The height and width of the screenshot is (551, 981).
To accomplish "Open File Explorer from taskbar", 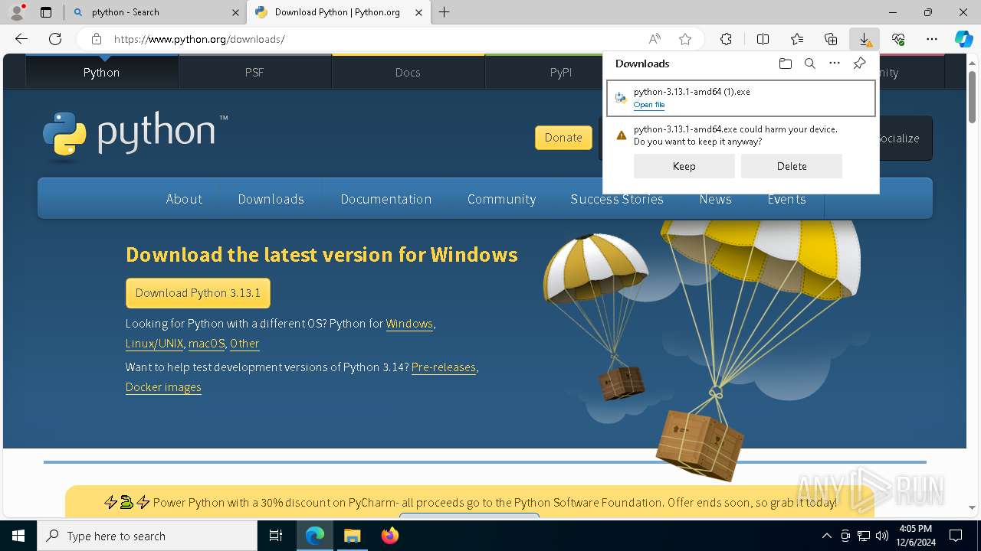I will (x=352, y=536).
